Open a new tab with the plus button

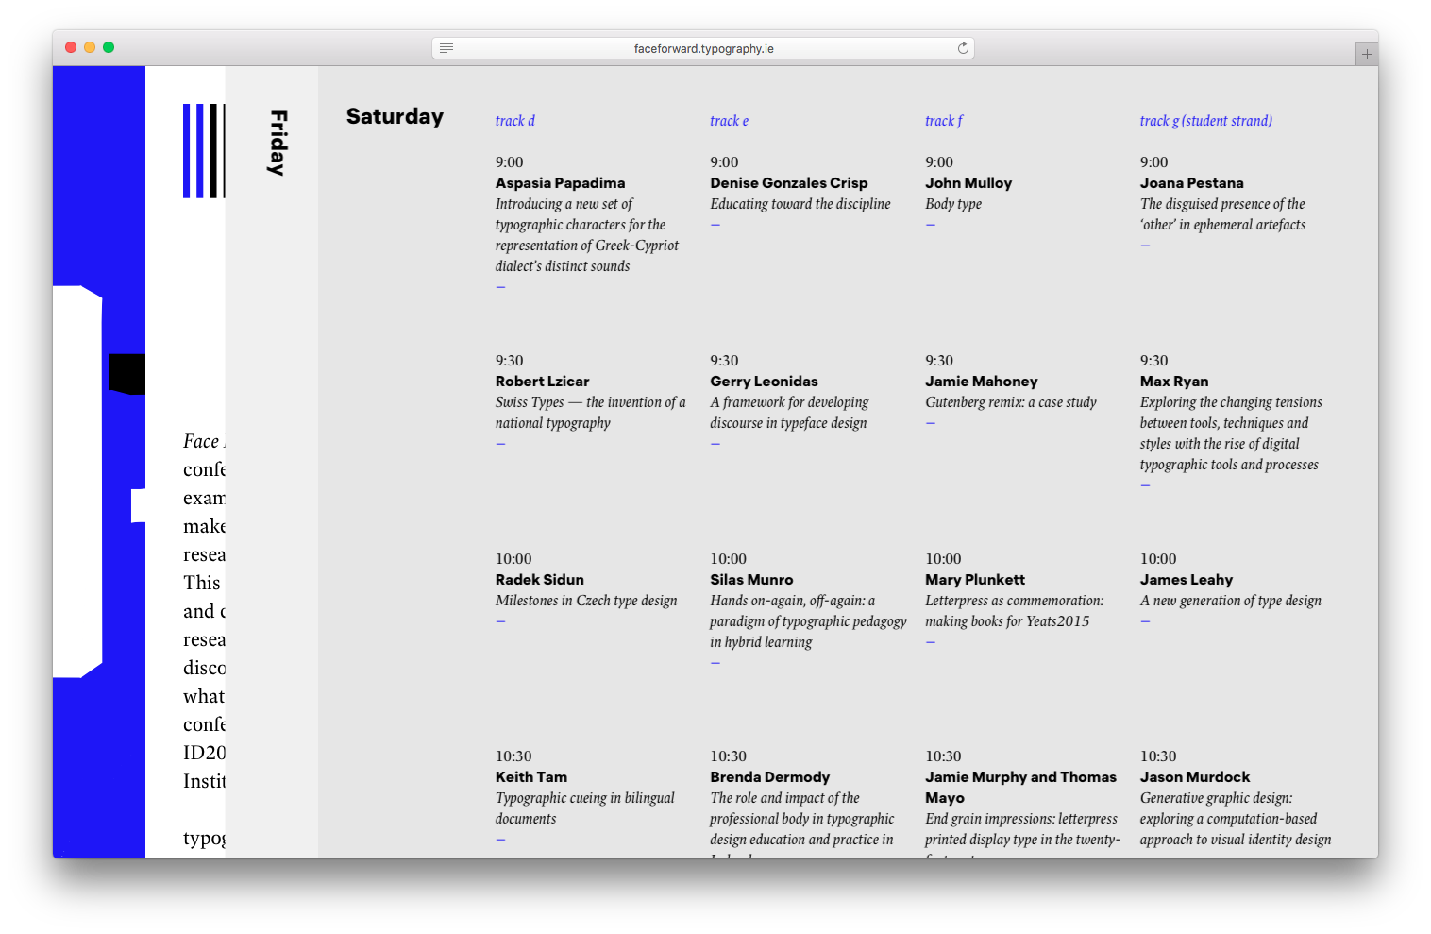pyautogui.click(x=1367, y=55)
